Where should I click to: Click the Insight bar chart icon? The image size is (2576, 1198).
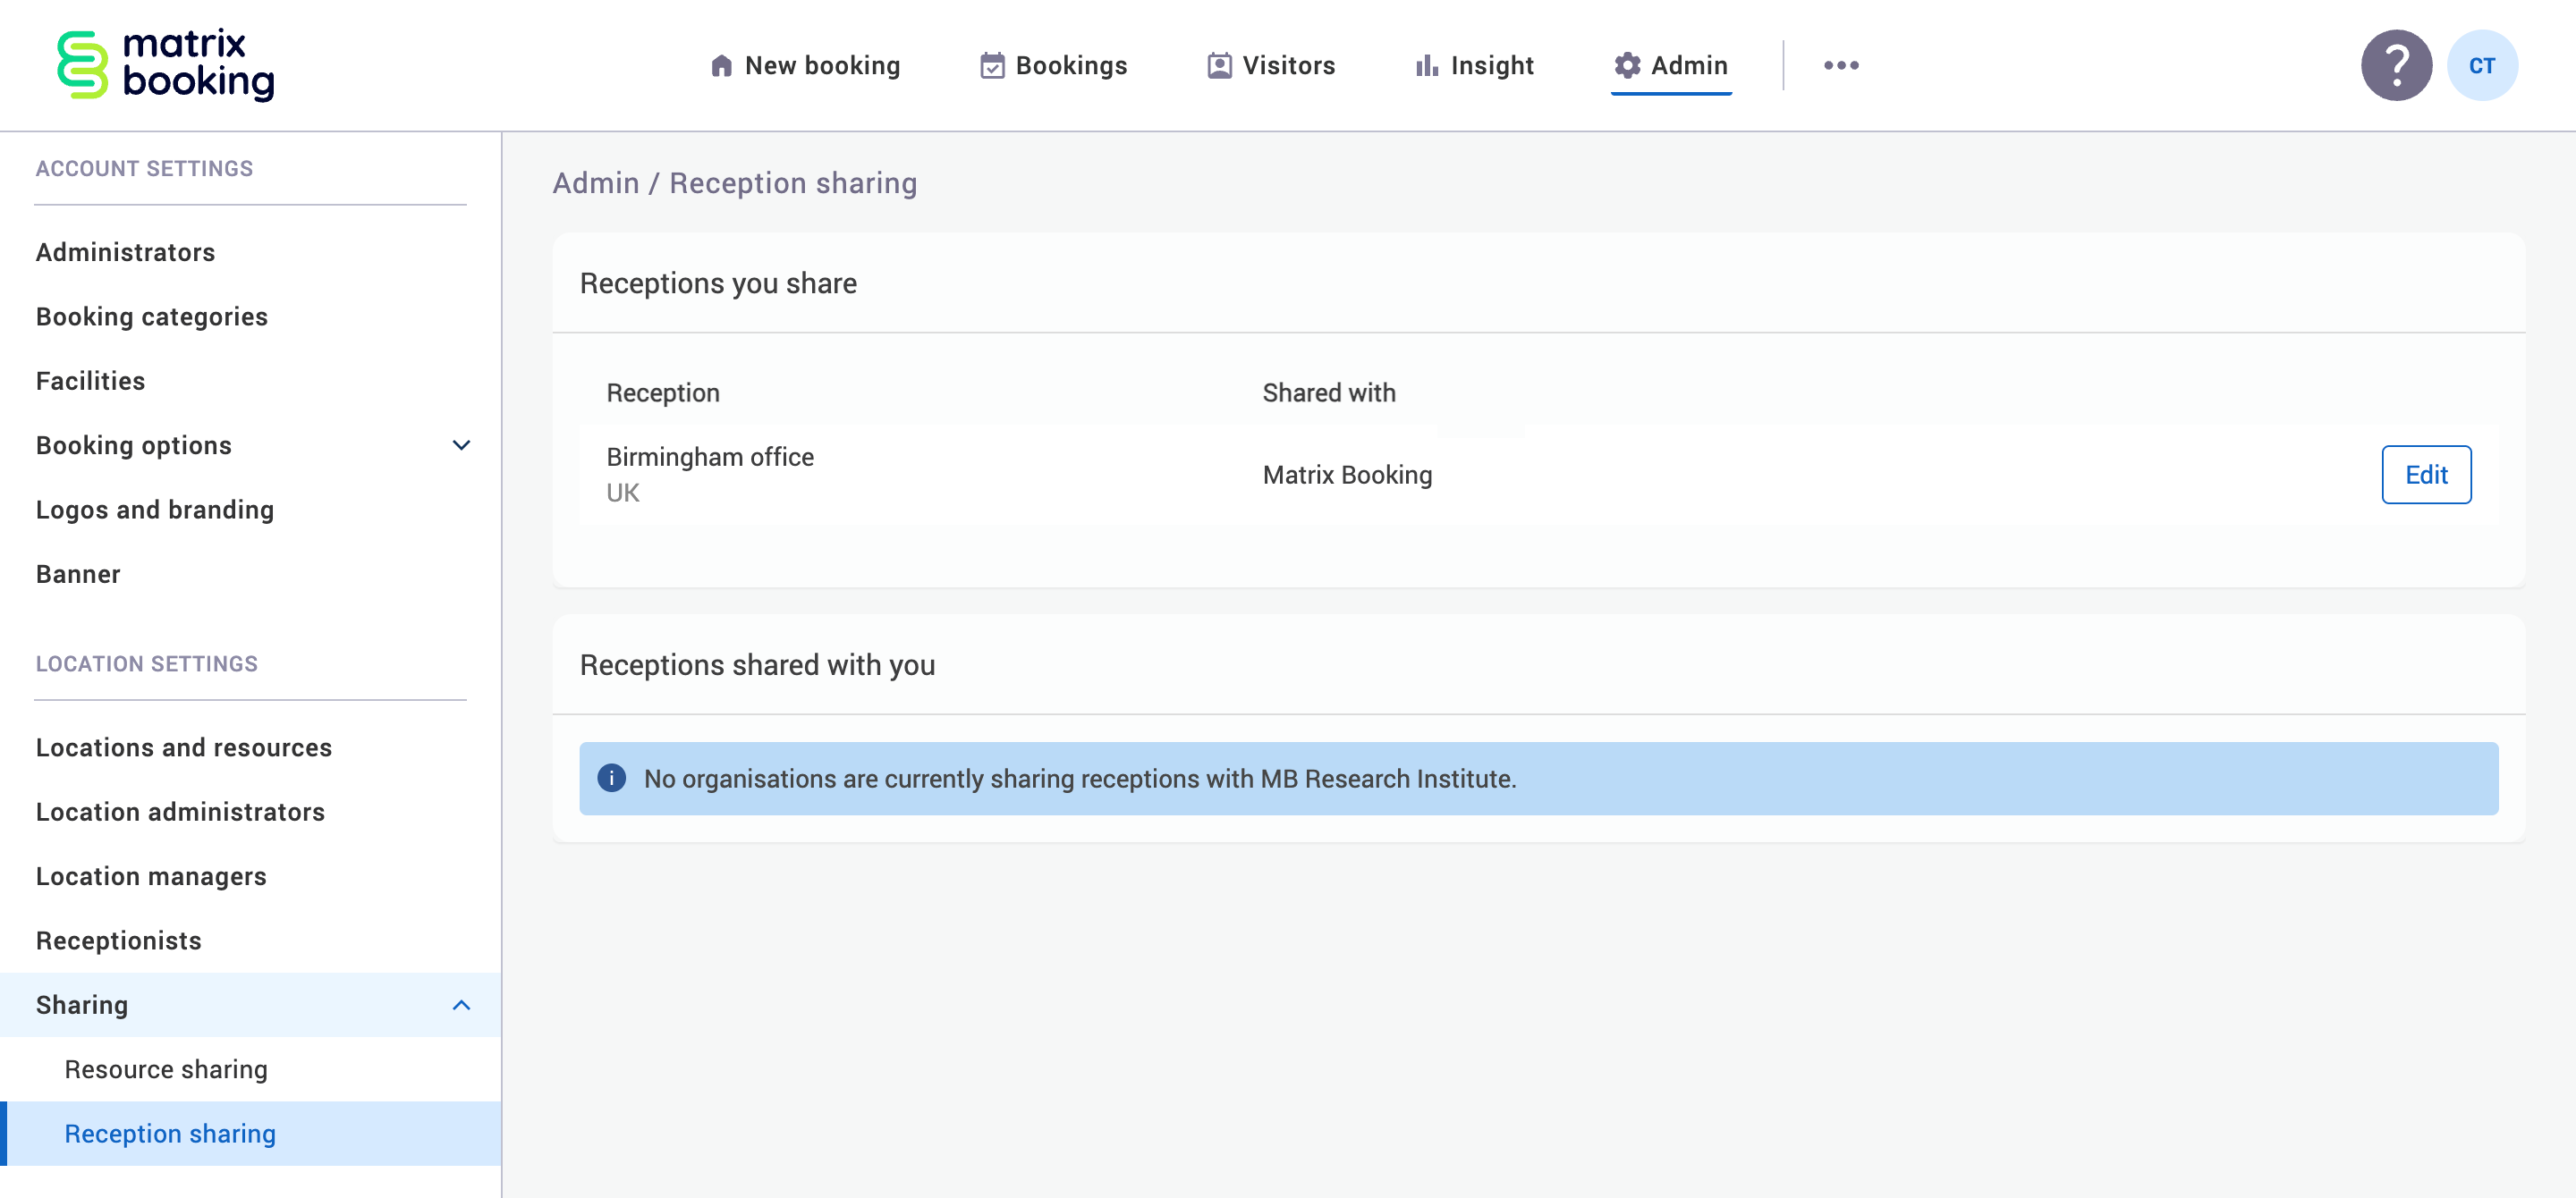pyautogui.click(x=1426, y=66)
